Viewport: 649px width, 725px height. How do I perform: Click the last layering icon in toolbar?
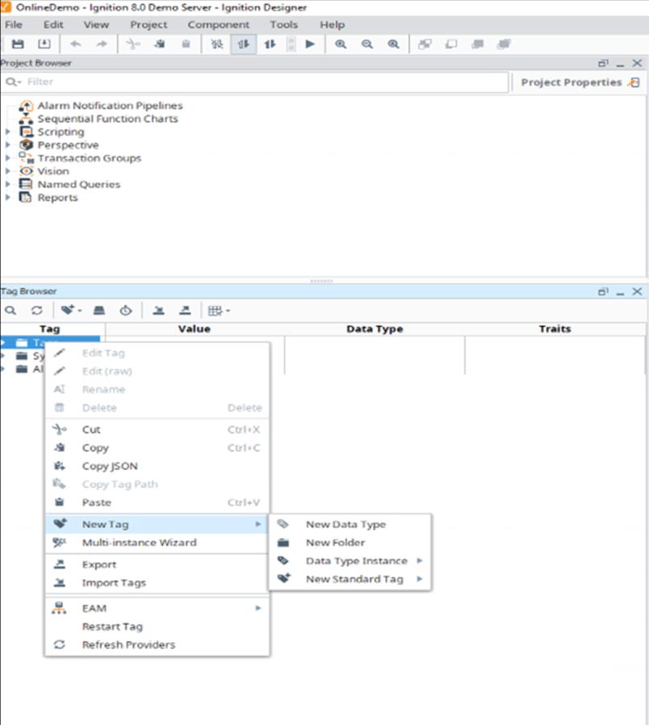click(x=504, y=44)
